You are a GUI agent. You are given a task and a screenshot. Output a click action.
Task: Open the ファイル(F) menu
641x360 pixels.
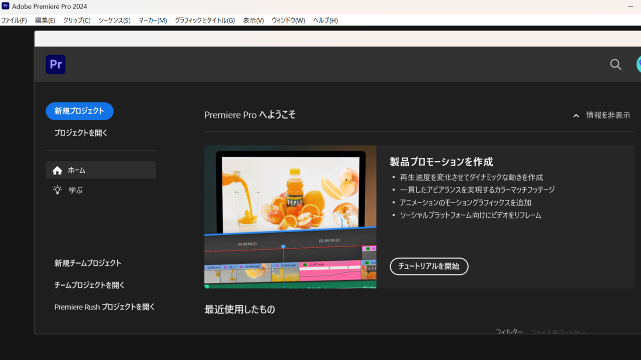pos(14,20)
